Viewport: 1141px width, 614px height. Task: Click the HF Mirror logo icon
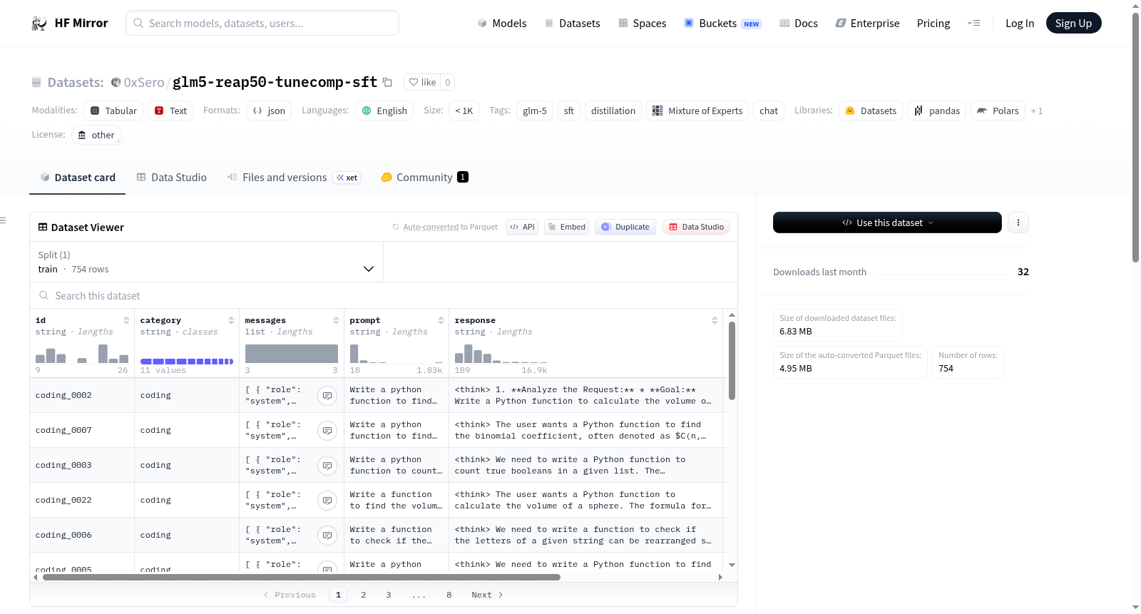tap(39, 24)
